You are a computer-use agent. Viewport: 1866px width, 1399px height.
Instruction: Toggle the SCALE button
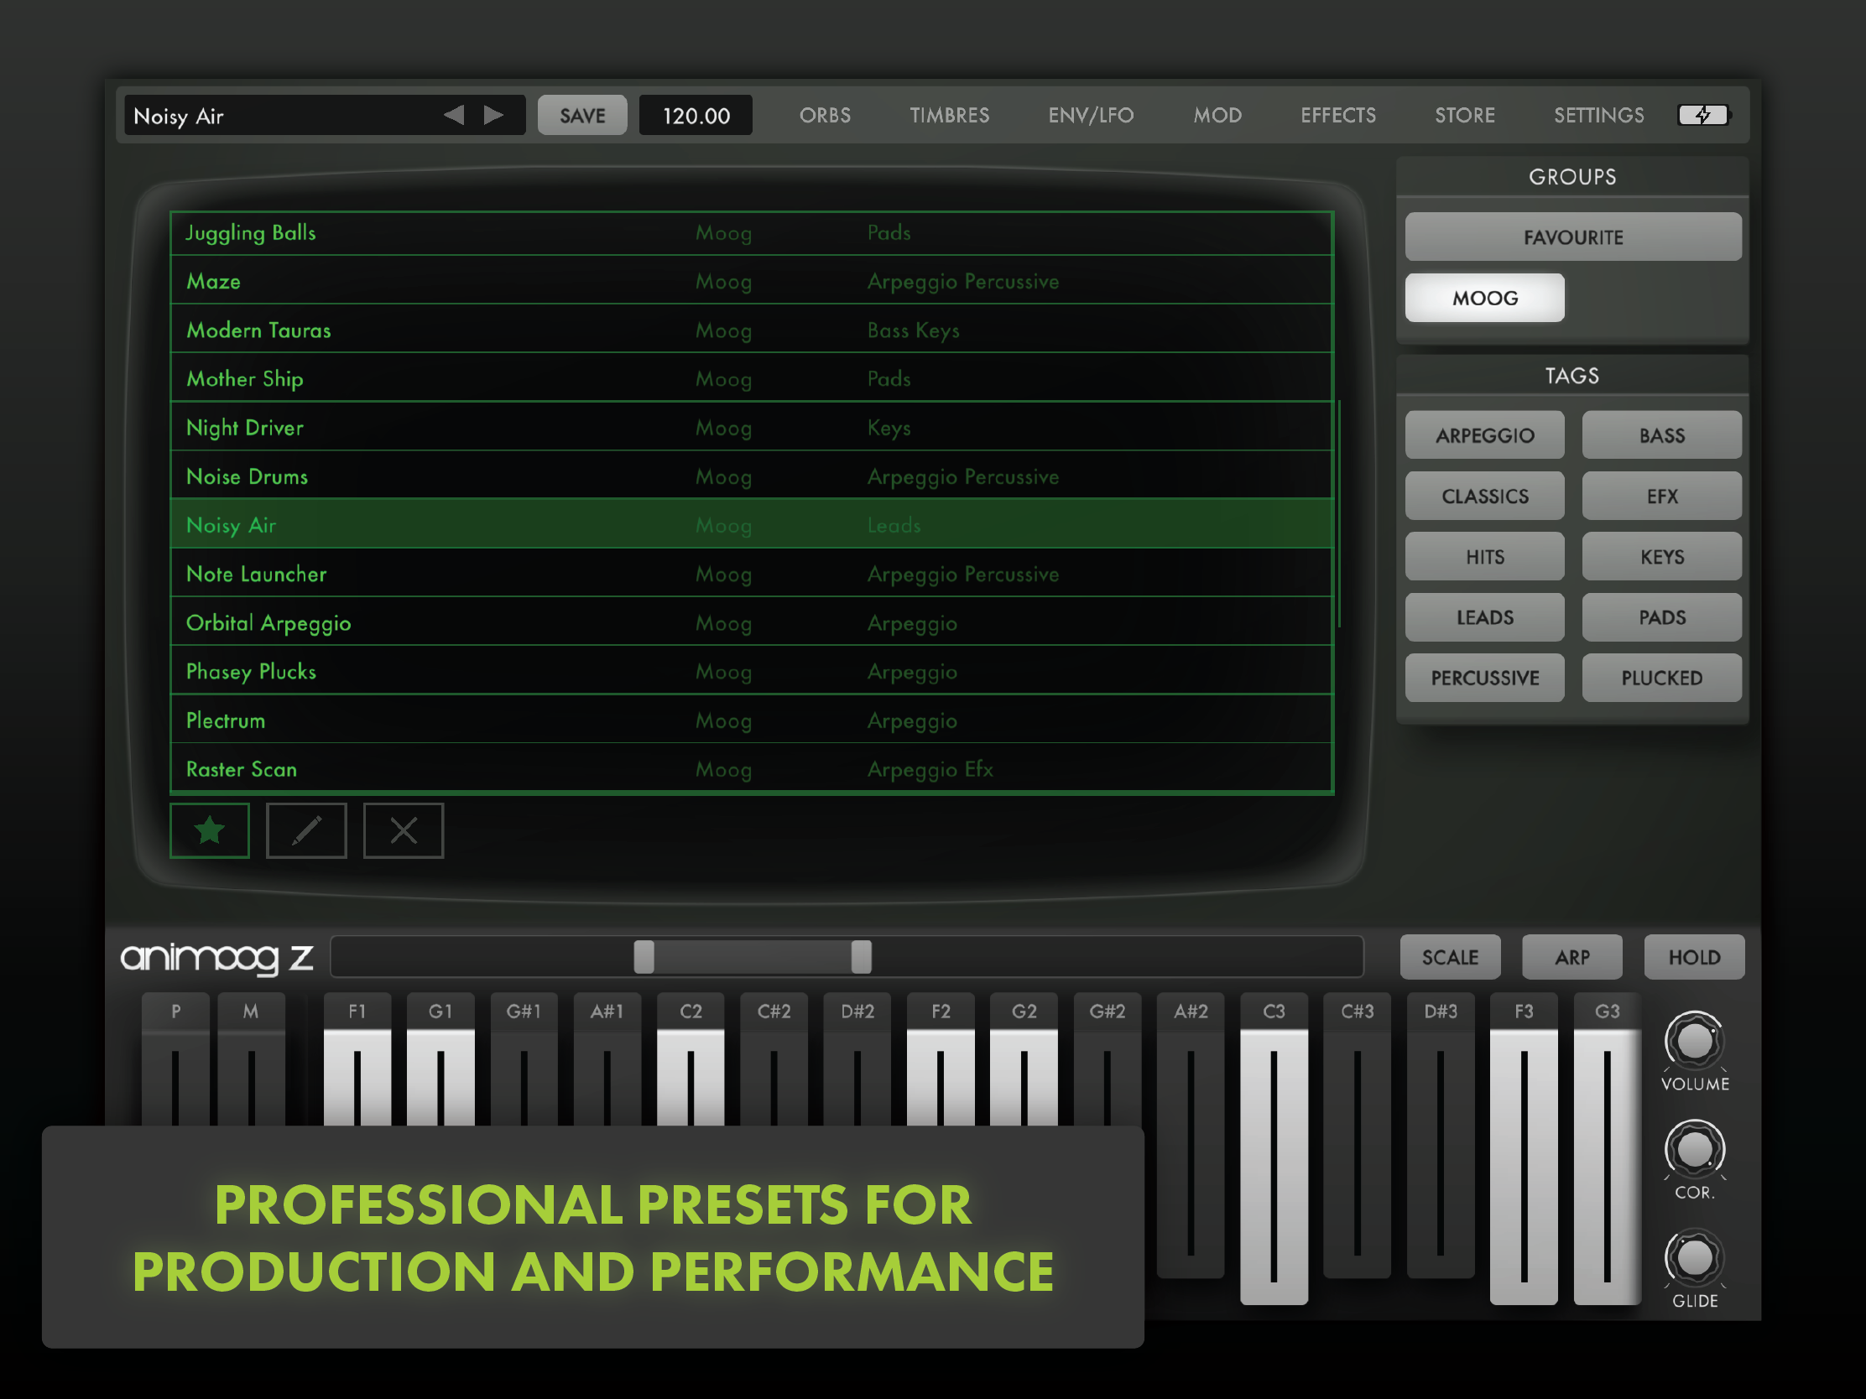point(1449,957)
